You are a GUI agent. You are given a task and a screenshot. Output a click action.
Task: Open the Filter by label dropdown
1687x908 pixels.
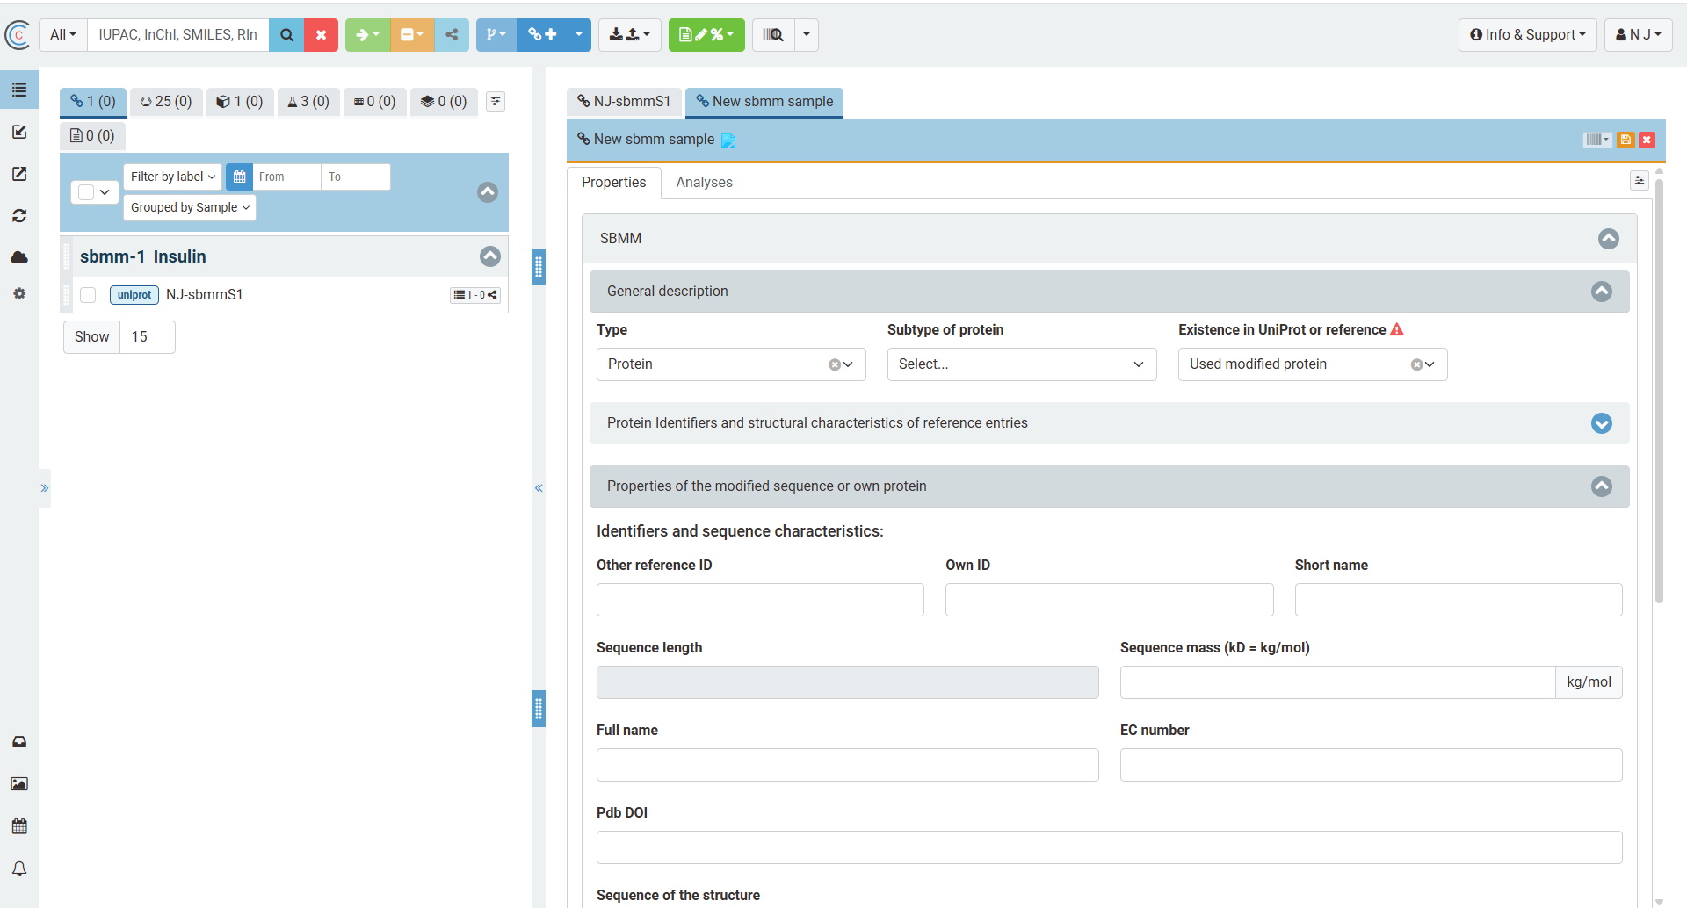172,177
